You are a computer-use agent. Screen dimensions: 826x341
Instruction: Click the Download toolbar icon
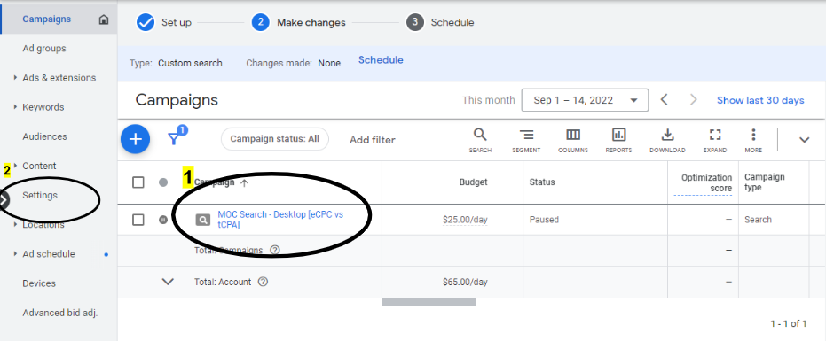(x=667, y=135)
